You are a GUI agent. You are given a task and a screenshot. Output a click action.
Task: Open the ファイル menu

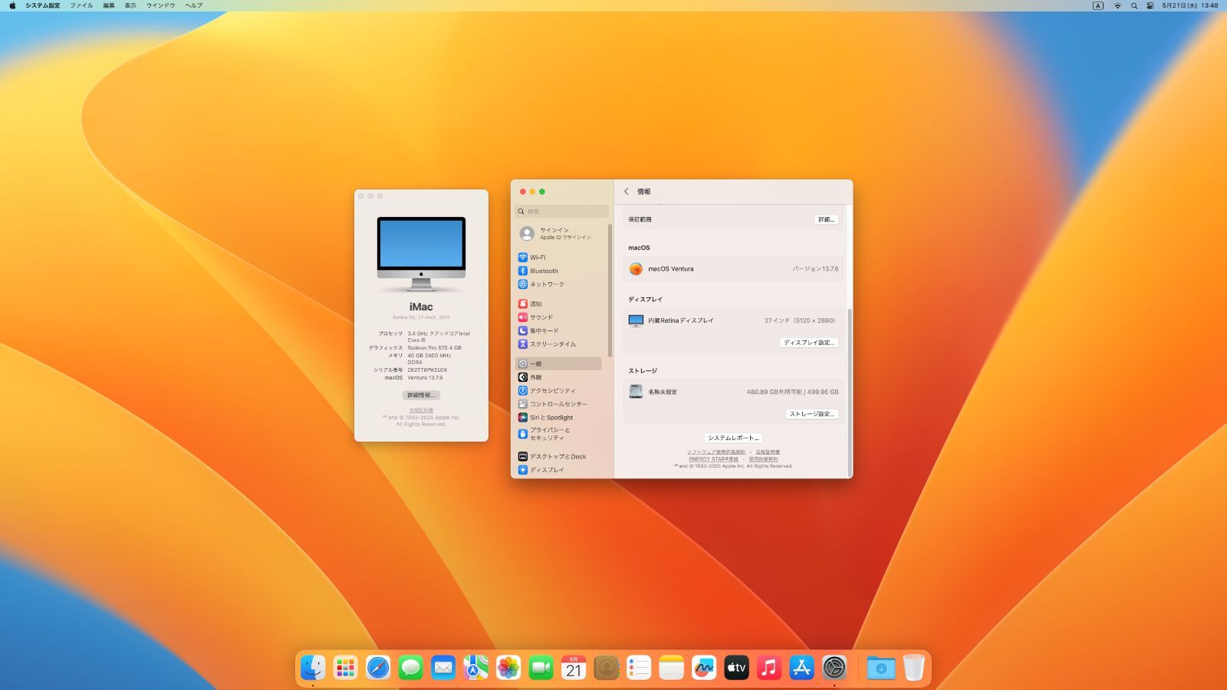coord(81,5)
